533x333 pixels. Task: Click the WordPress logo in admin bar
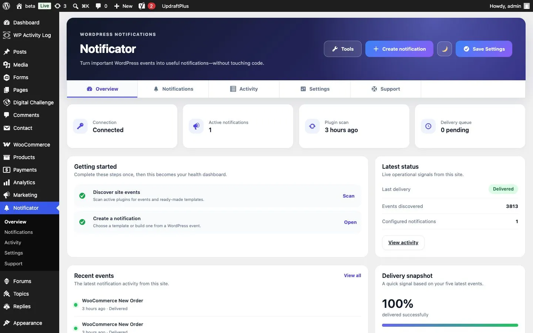[6, 6]
